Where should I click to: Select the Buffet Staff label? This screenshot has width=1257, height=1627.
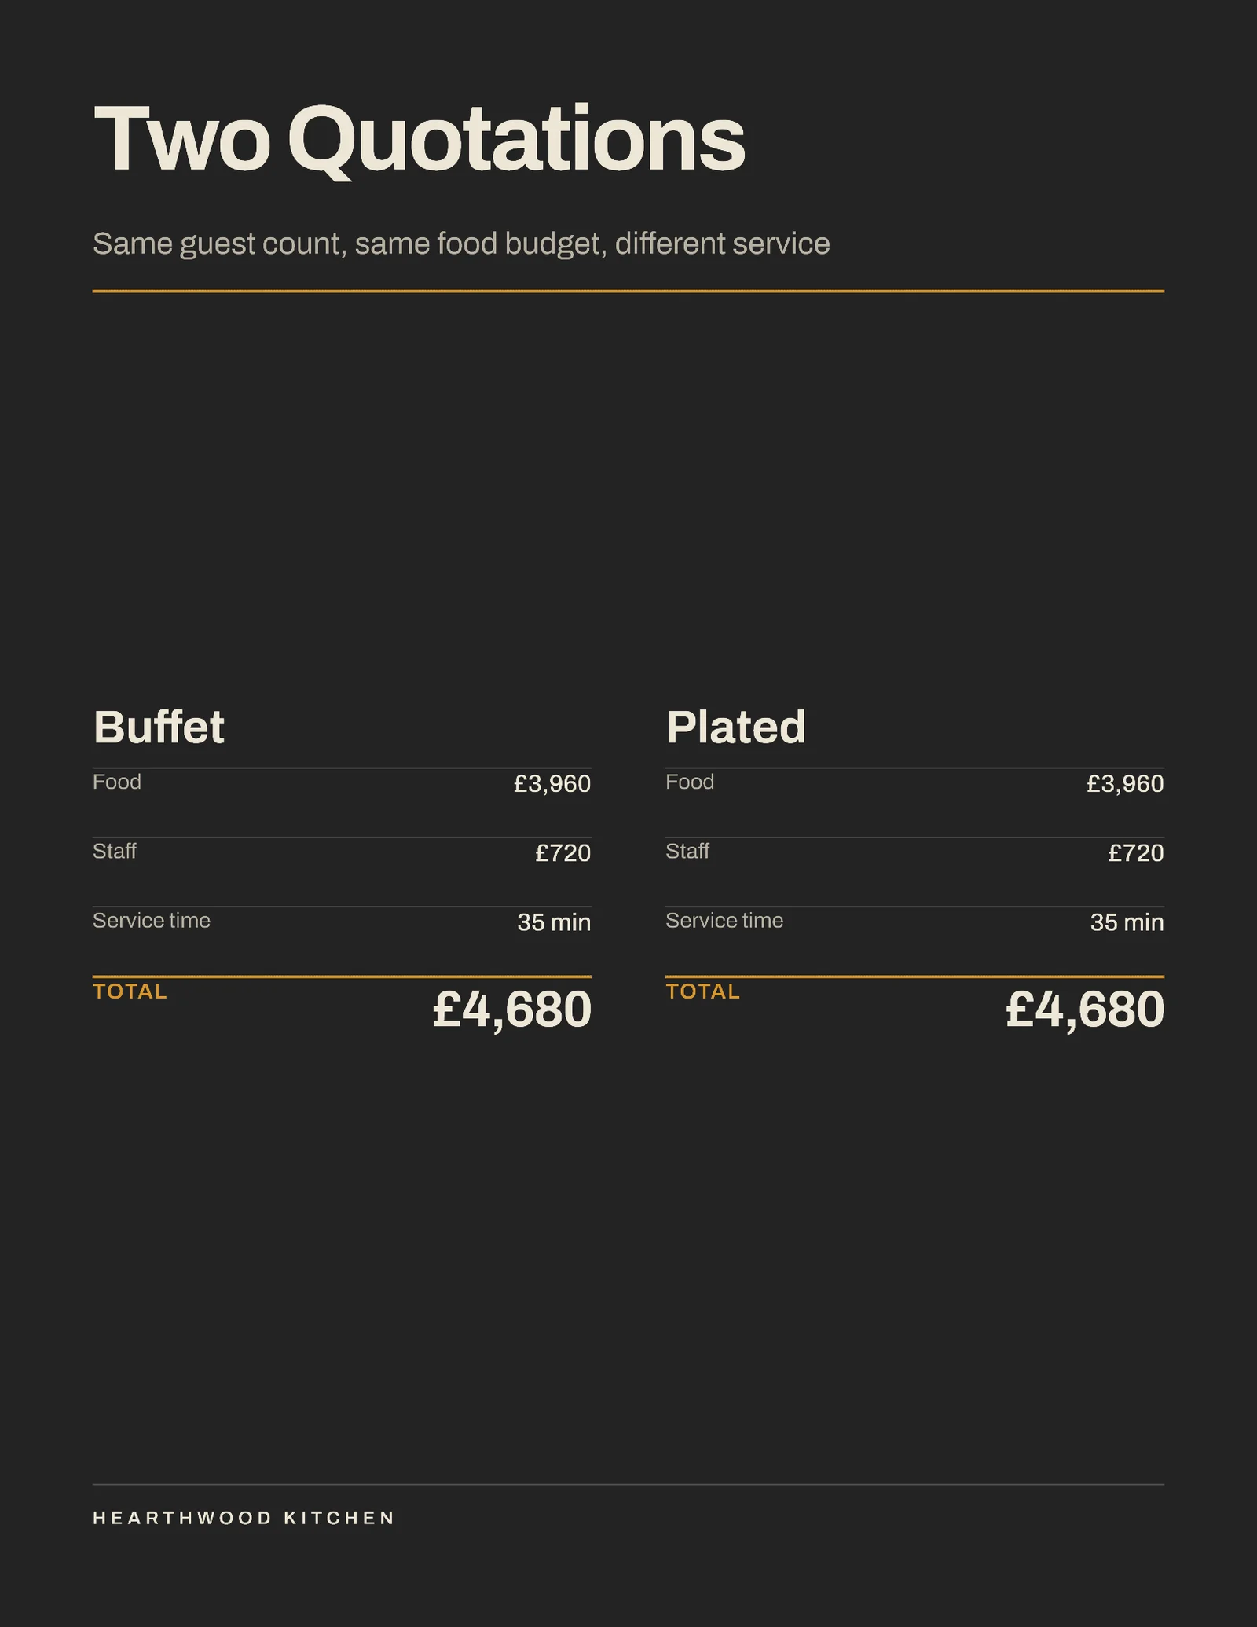[115, 851]
